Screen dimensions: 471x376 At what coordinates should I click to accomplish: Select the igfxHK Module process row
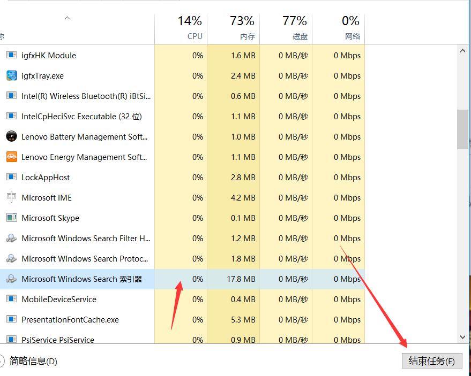[80, 55]
